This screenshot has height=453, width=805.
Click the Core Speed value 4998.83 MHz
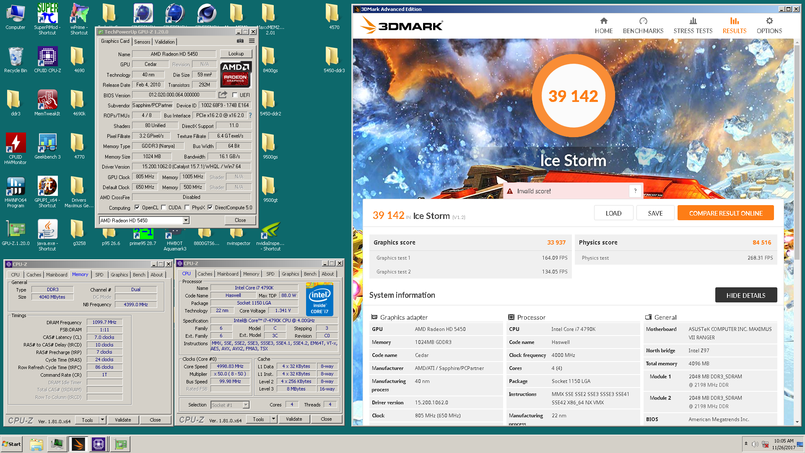point(230,366)
